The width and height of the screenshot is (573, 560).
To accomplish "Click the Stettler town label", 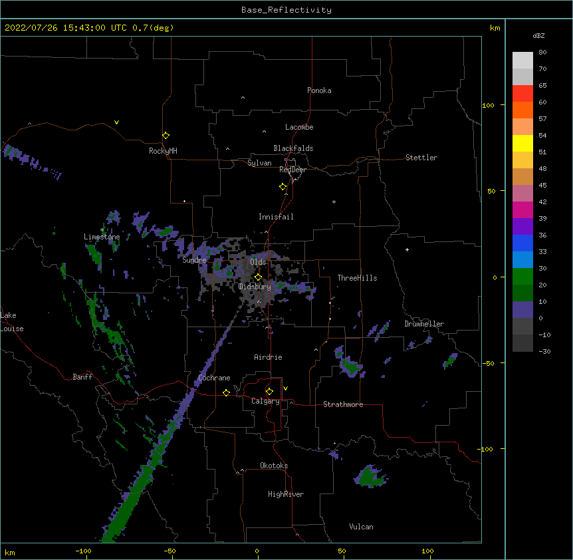I will click(x=421, y=158).
